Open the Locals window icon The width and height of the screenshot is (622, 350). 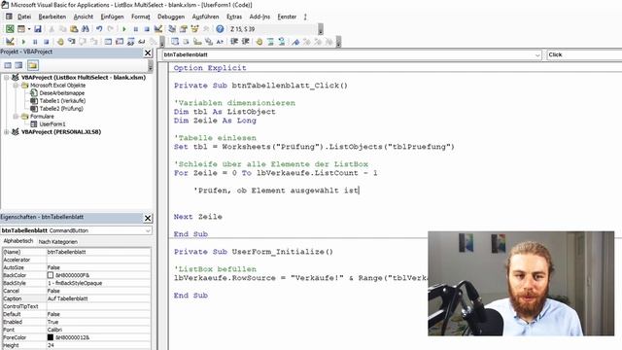pos(108,42)
